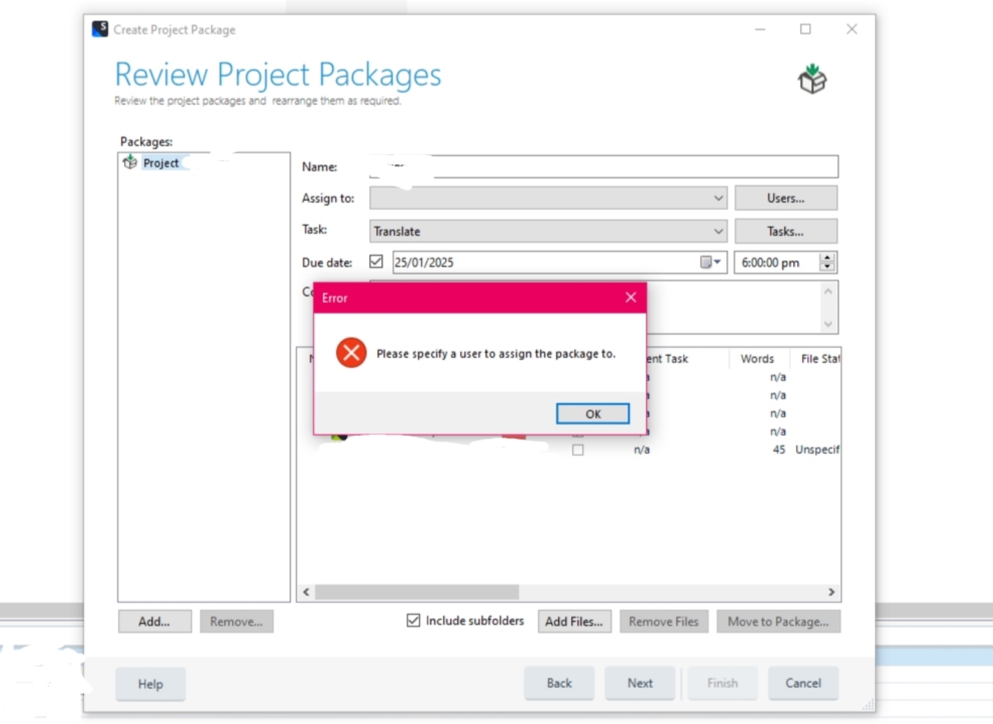Click the Add Files... button

coord(574,621)
